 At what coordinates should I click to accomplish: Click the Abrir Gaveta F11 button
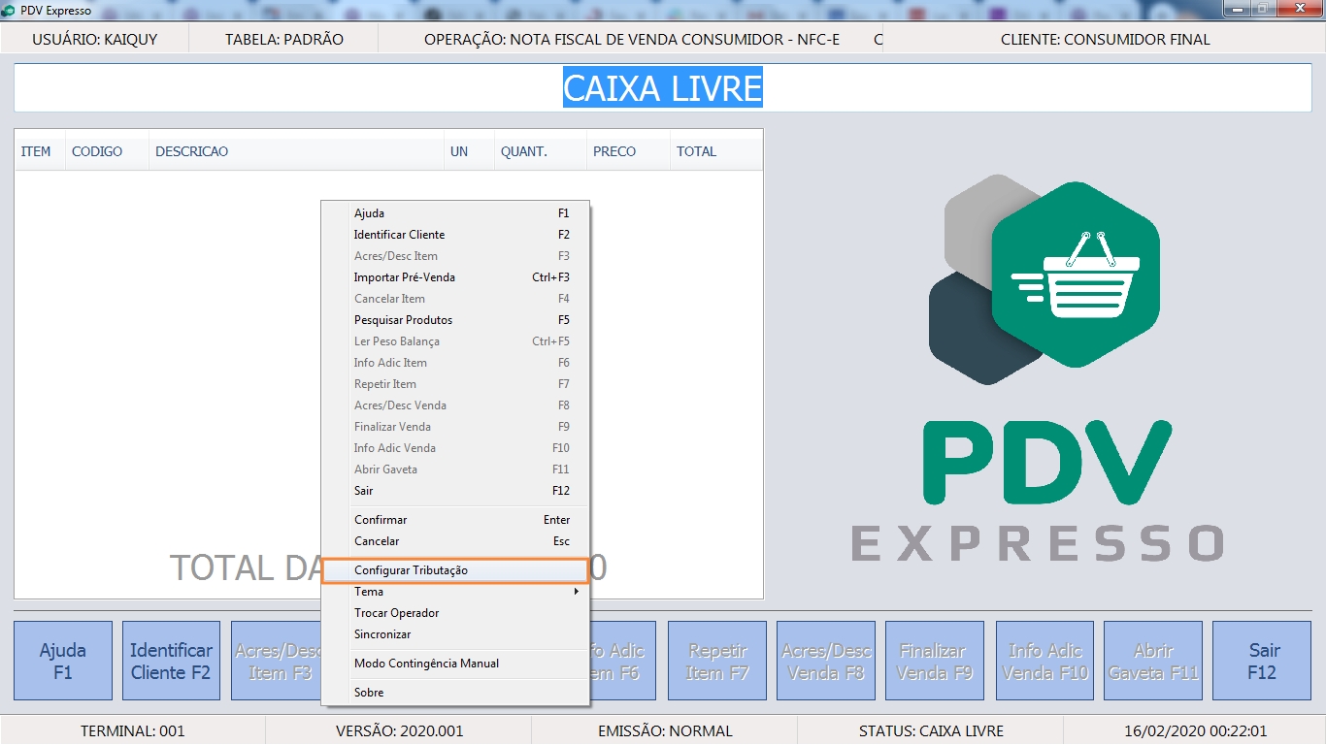[1153, 661]
